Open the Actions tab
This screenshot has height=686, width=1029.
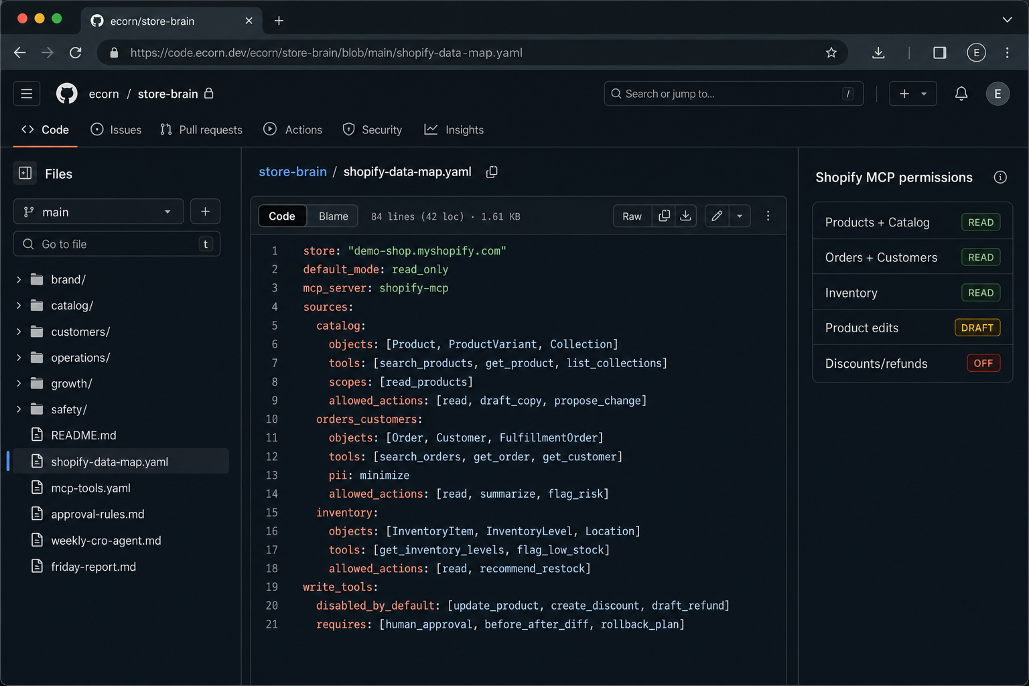(293, 130)
